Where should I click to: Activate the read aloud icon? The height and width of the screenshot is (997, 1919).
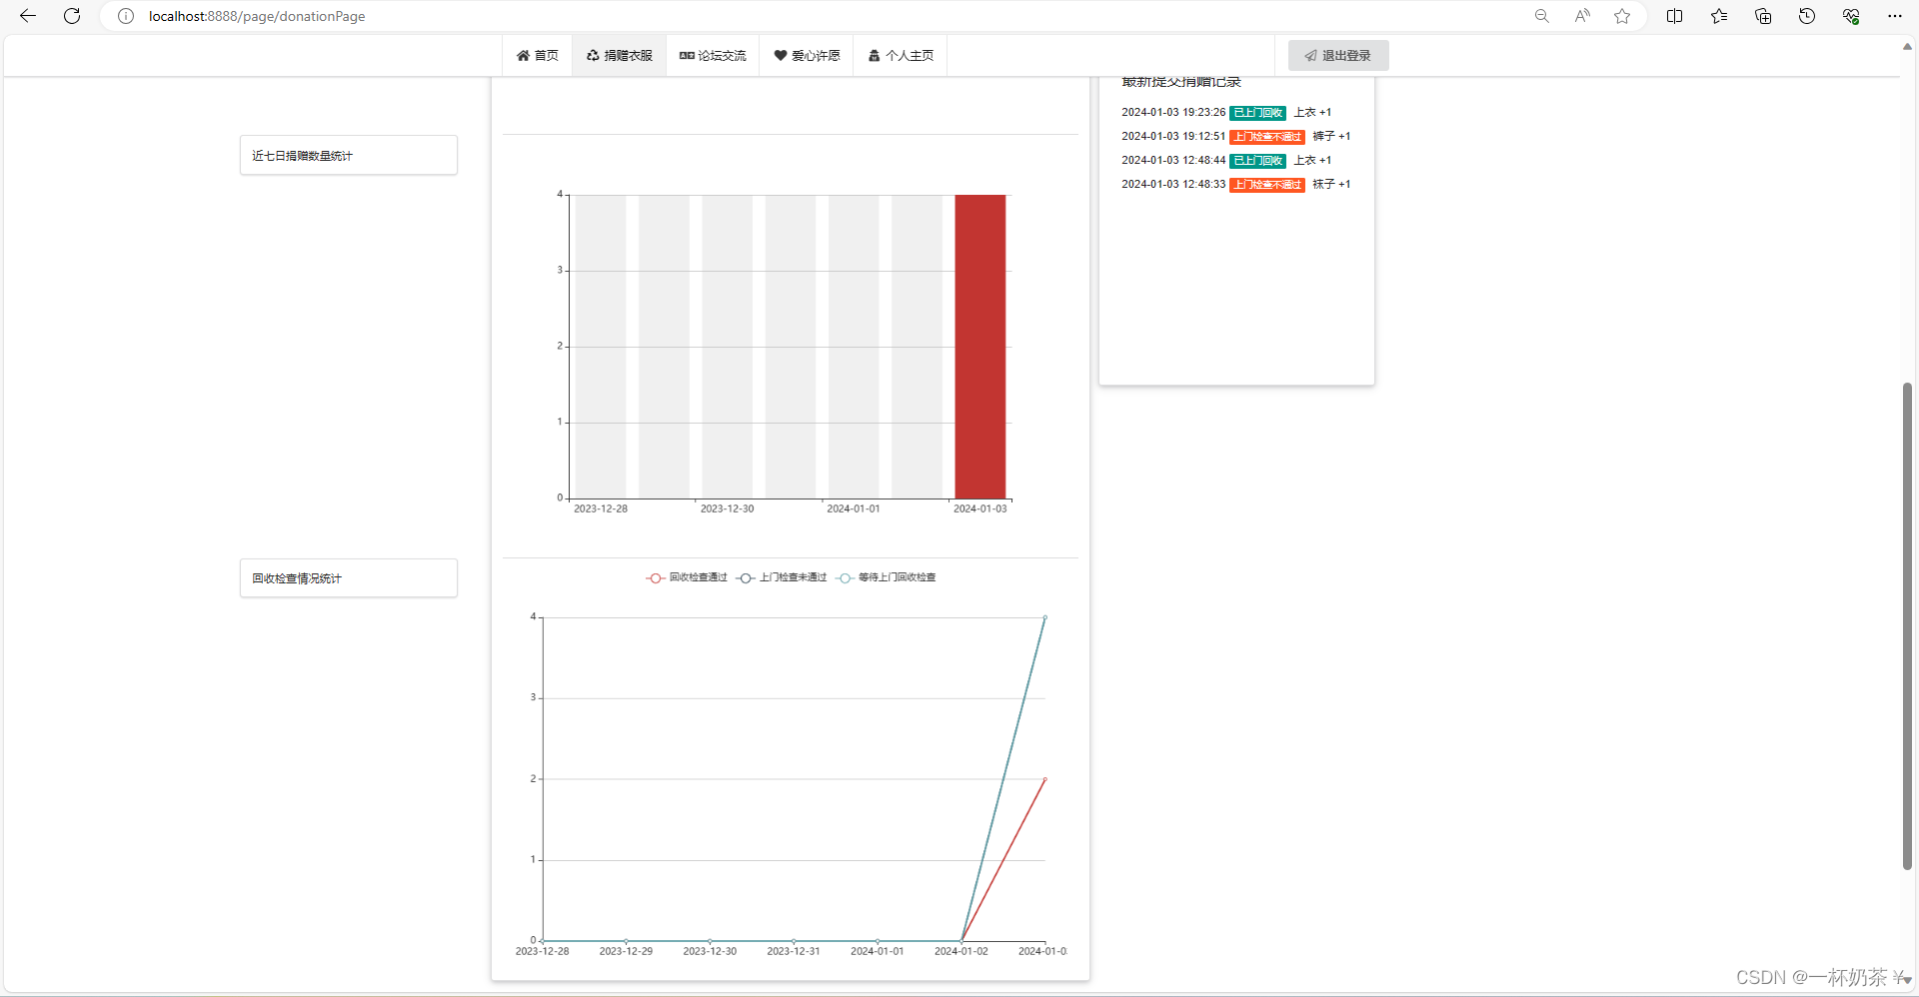click(x=1582, y=16)
